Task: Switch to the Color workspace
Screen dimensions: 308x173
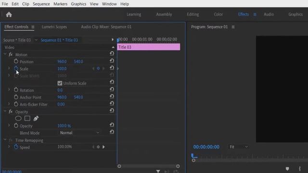Action: tap(218, 14)
